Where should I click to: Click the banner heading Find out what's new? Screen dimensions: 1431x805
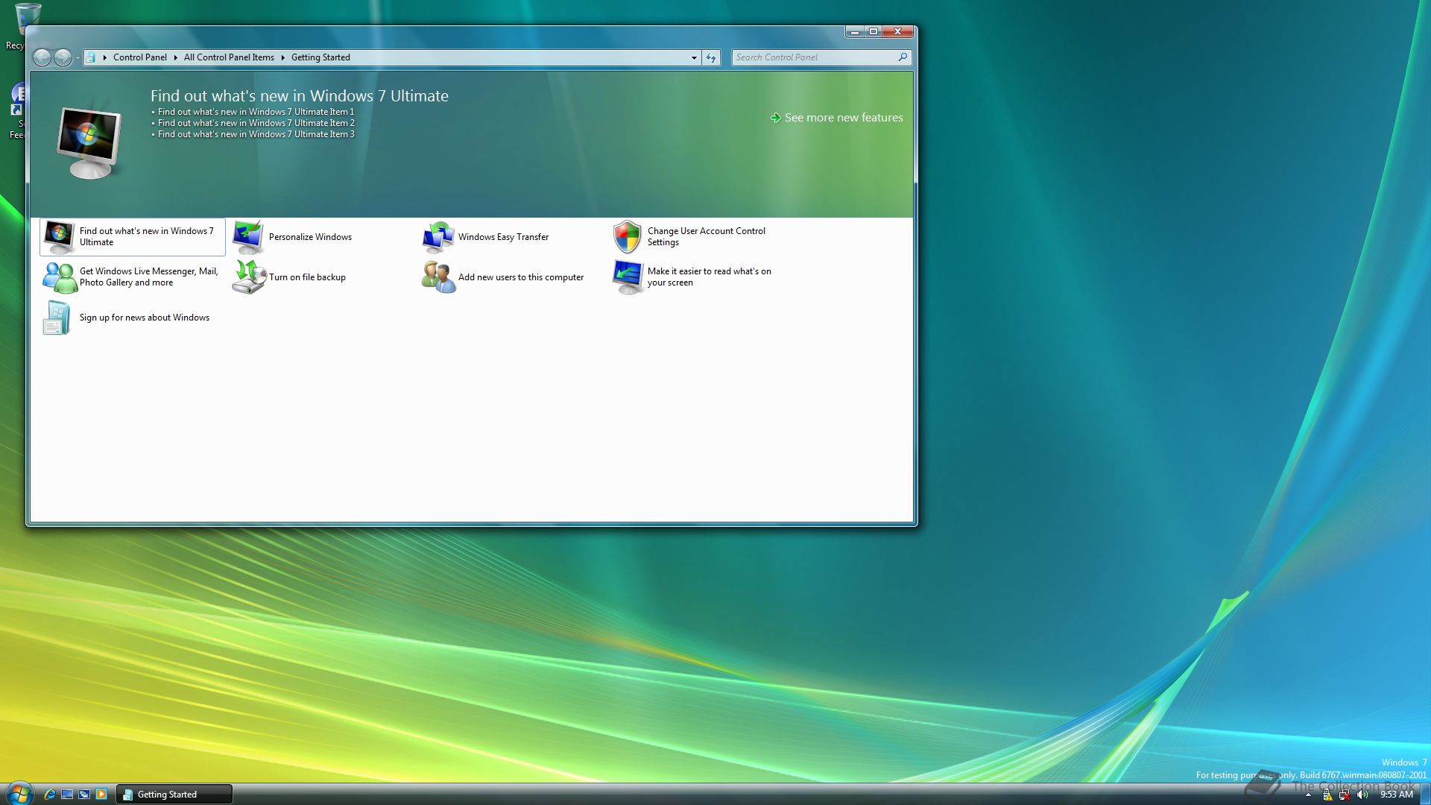[x=299, y=96]
